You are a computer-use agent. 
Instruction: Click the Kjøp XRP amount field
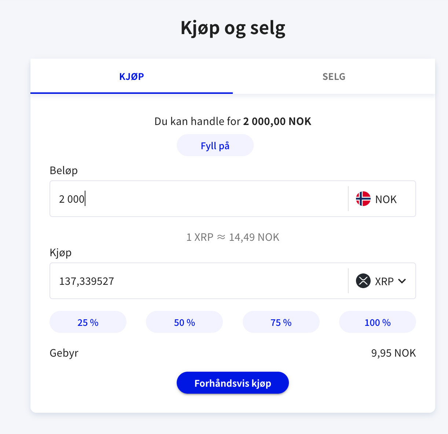(183, 281)
